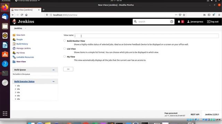Open the REST API link
The image size is (222, 124).
pyautogui.click(x=195, y=114)
